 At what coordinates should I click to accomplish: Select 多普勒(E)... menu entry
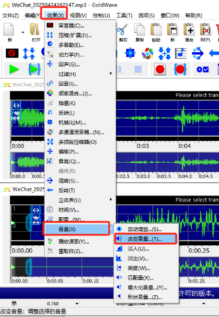(80, 45)
